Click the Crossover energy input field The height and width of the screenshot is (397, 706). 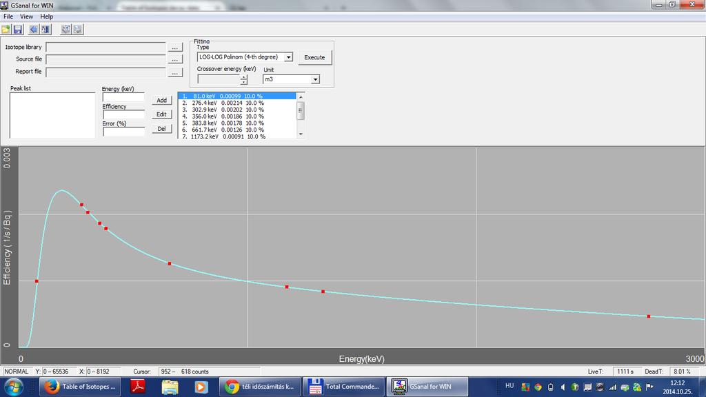(x=219, y=80)
